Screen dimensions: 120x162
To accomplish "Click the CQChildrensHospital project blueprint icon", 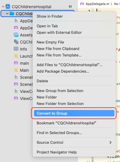I will (x=8, y=6).
